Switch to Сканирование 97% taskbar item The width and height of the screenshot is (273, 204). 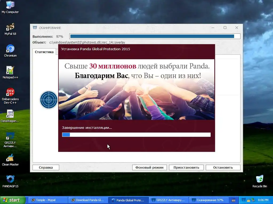[x=208, y=200]
